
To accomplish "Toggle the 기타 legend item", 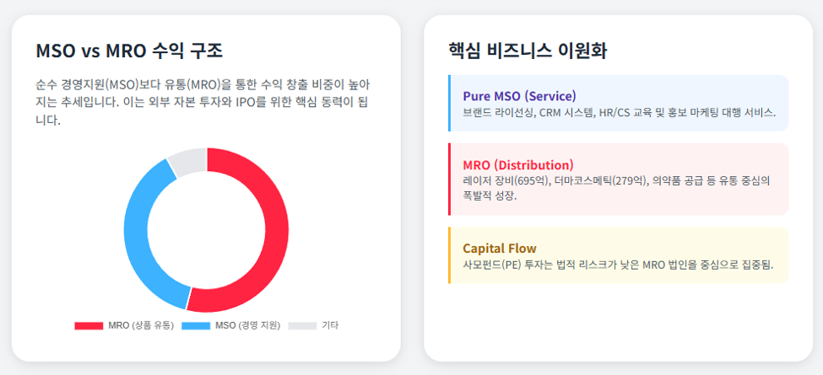I will [x=313, y=326].
